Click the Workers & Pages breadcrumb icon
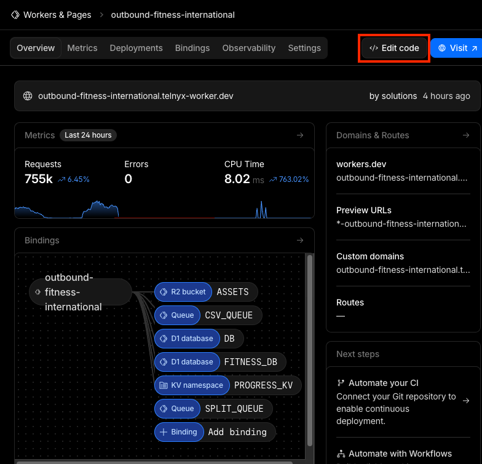The height and width of the screenshot is (464, 482). (15, 15)
